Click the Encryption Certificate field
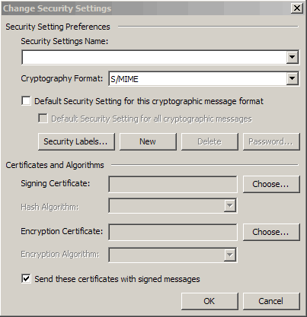This screenshot has width=307, height=317. click(x=173, y=232)
